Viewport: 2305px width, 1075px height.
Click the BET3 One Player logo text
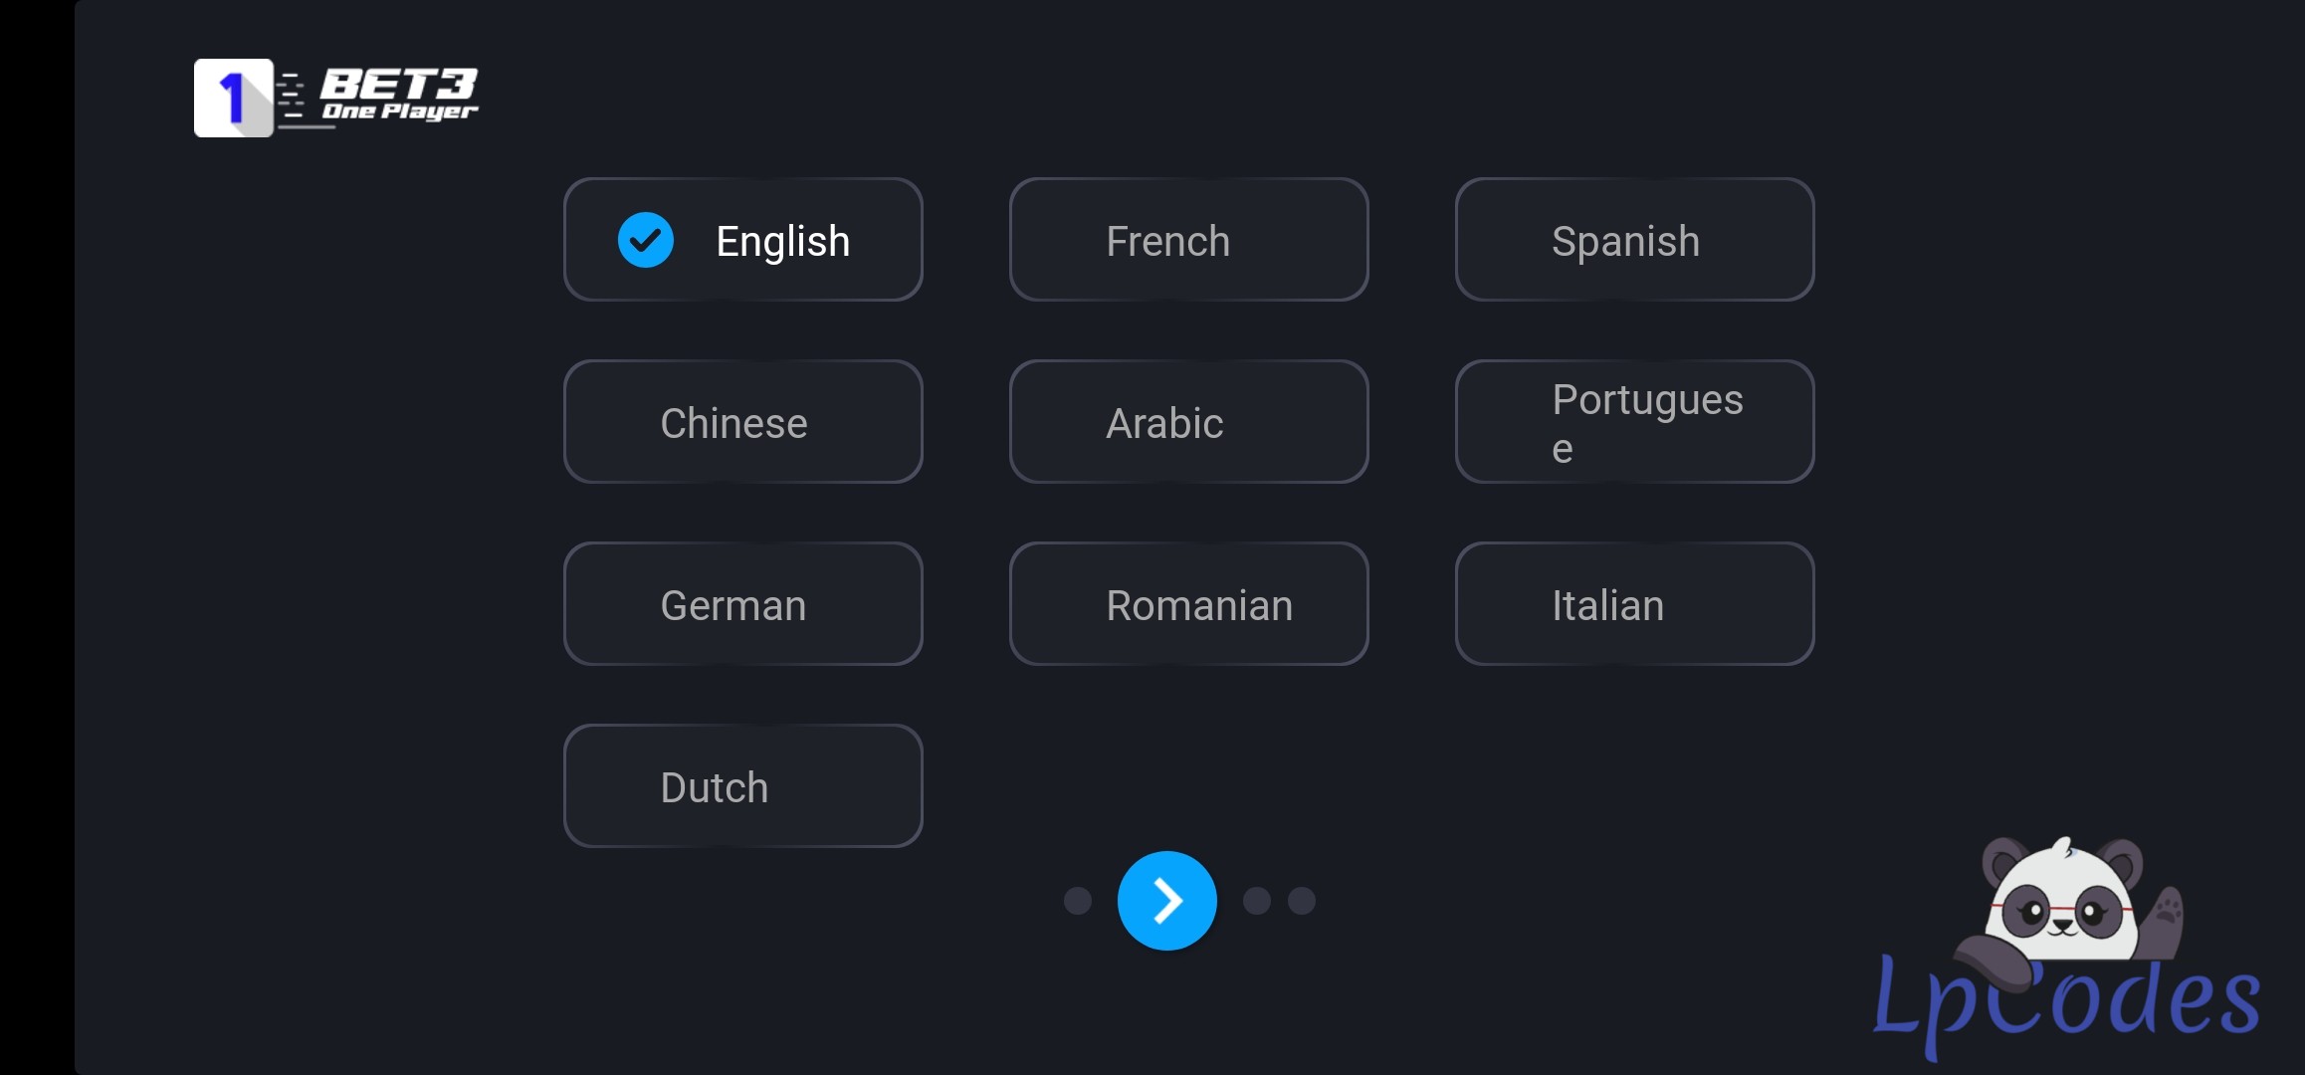click(399, 95)
